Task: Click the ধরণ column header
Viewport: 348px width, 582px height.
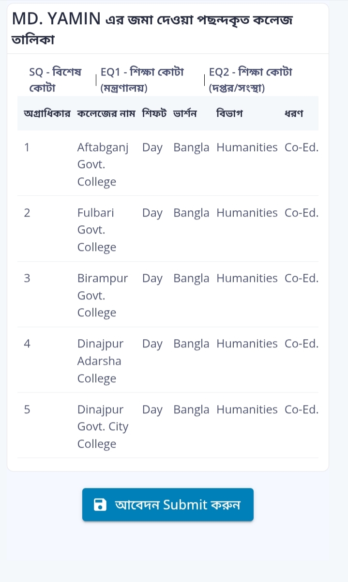Action: 294,113
